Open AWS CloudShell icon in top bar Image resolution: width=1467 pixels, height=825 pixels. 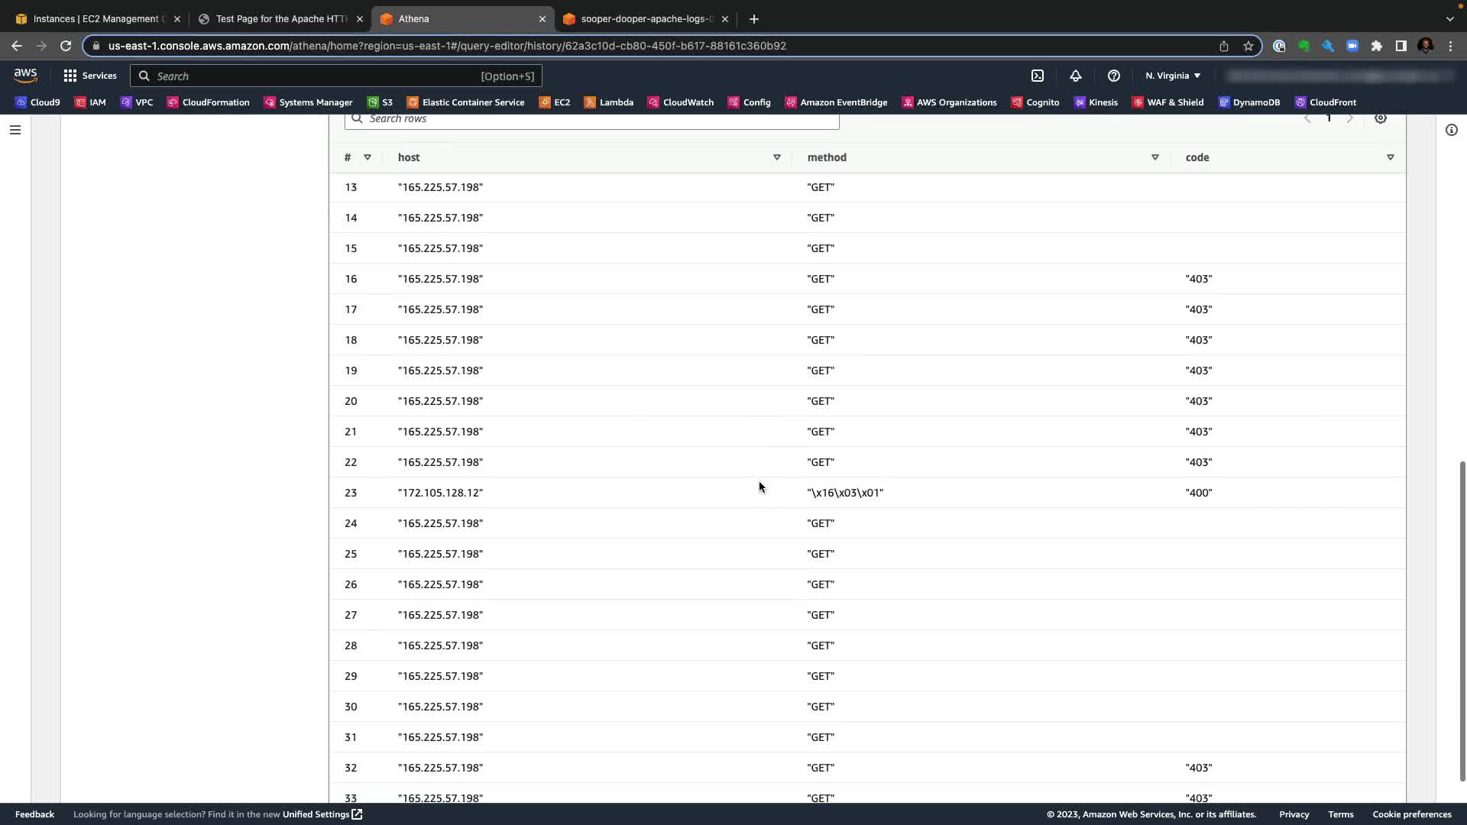pos(1038,76)
